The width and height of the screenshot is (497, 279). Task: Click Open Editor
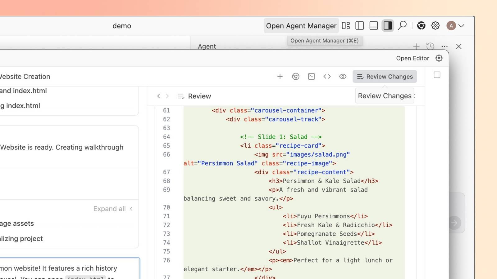[413, 58]
